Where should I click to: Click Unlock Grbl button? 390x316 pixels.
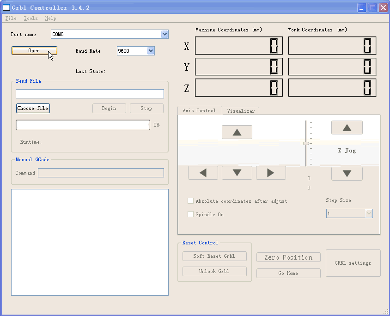tap(214, 271)
